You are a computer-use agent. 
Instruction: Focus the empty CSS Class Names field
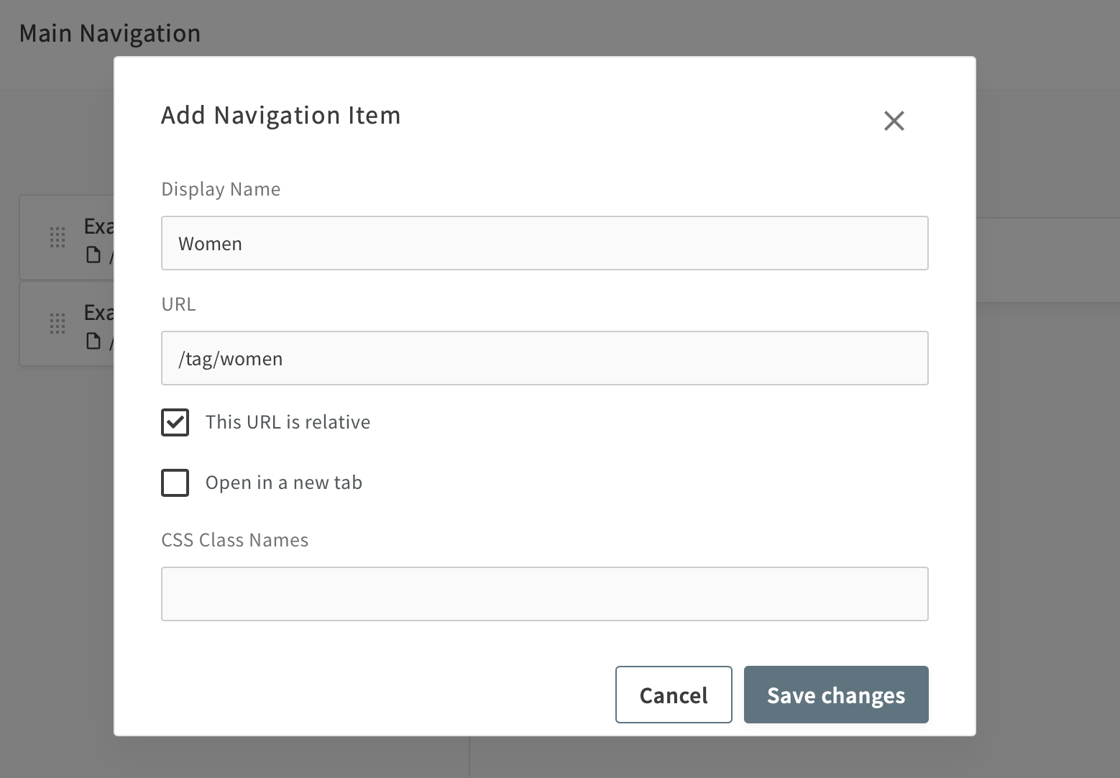544,594
